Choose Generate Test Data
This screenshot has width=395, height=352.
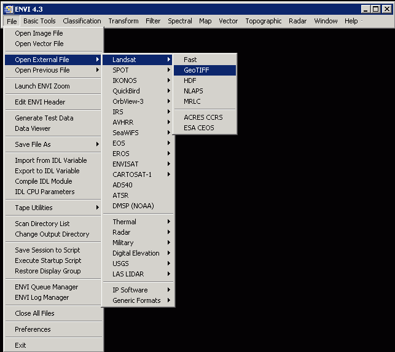click(53, 118)
